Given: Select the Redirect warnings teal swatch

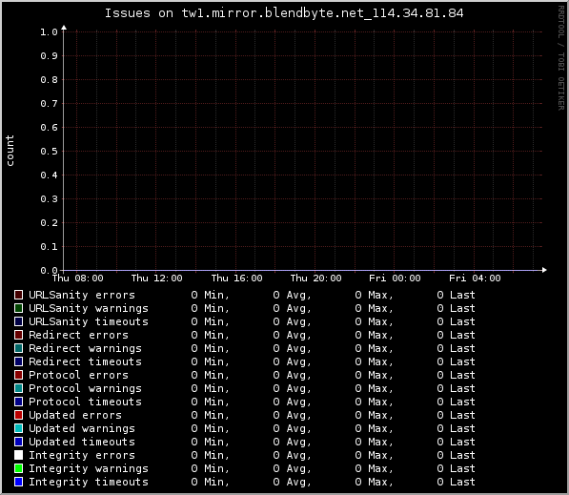Looking at the screenshot, I should click(18, 348).
